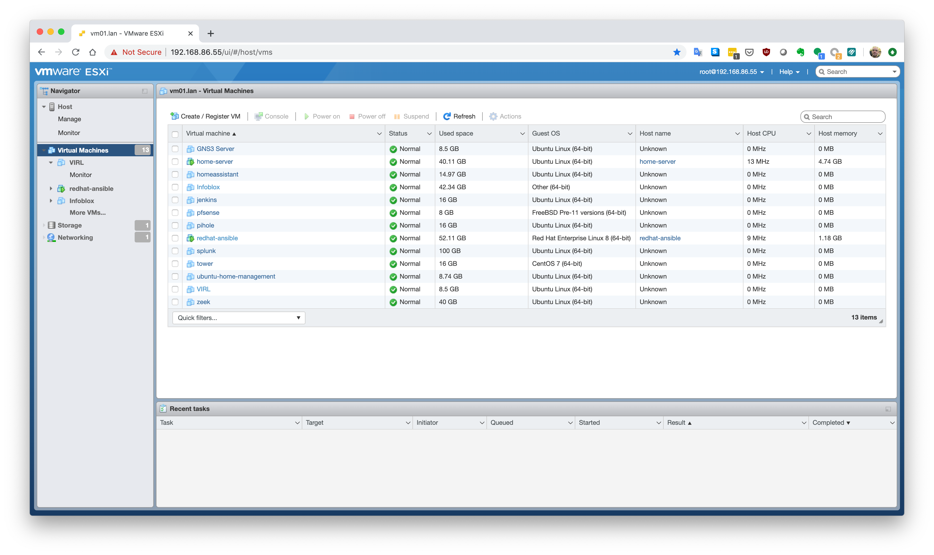Click the browser back arrow
The image size is (934, 555).
(41, 52)
